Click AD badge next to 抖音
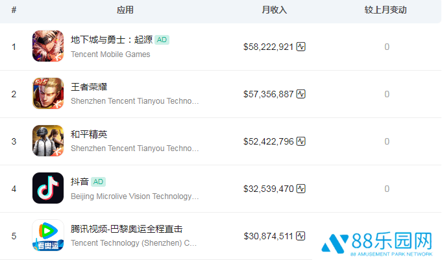Viewport: 442px width, 260px height. [98, 182]
